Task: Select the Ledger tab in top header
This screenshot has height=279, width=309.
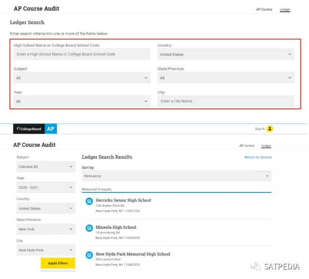Action: [x=285, y=10]
